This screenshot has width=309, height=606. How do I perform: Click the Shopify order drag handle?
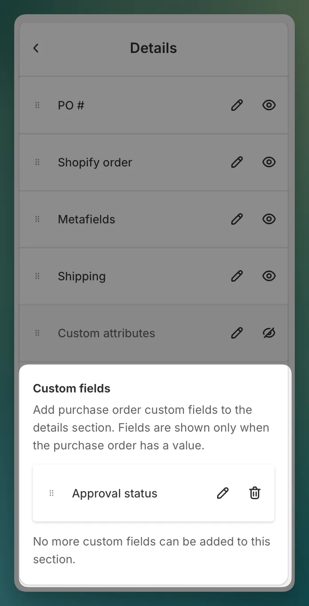click(x=37, y=162)
